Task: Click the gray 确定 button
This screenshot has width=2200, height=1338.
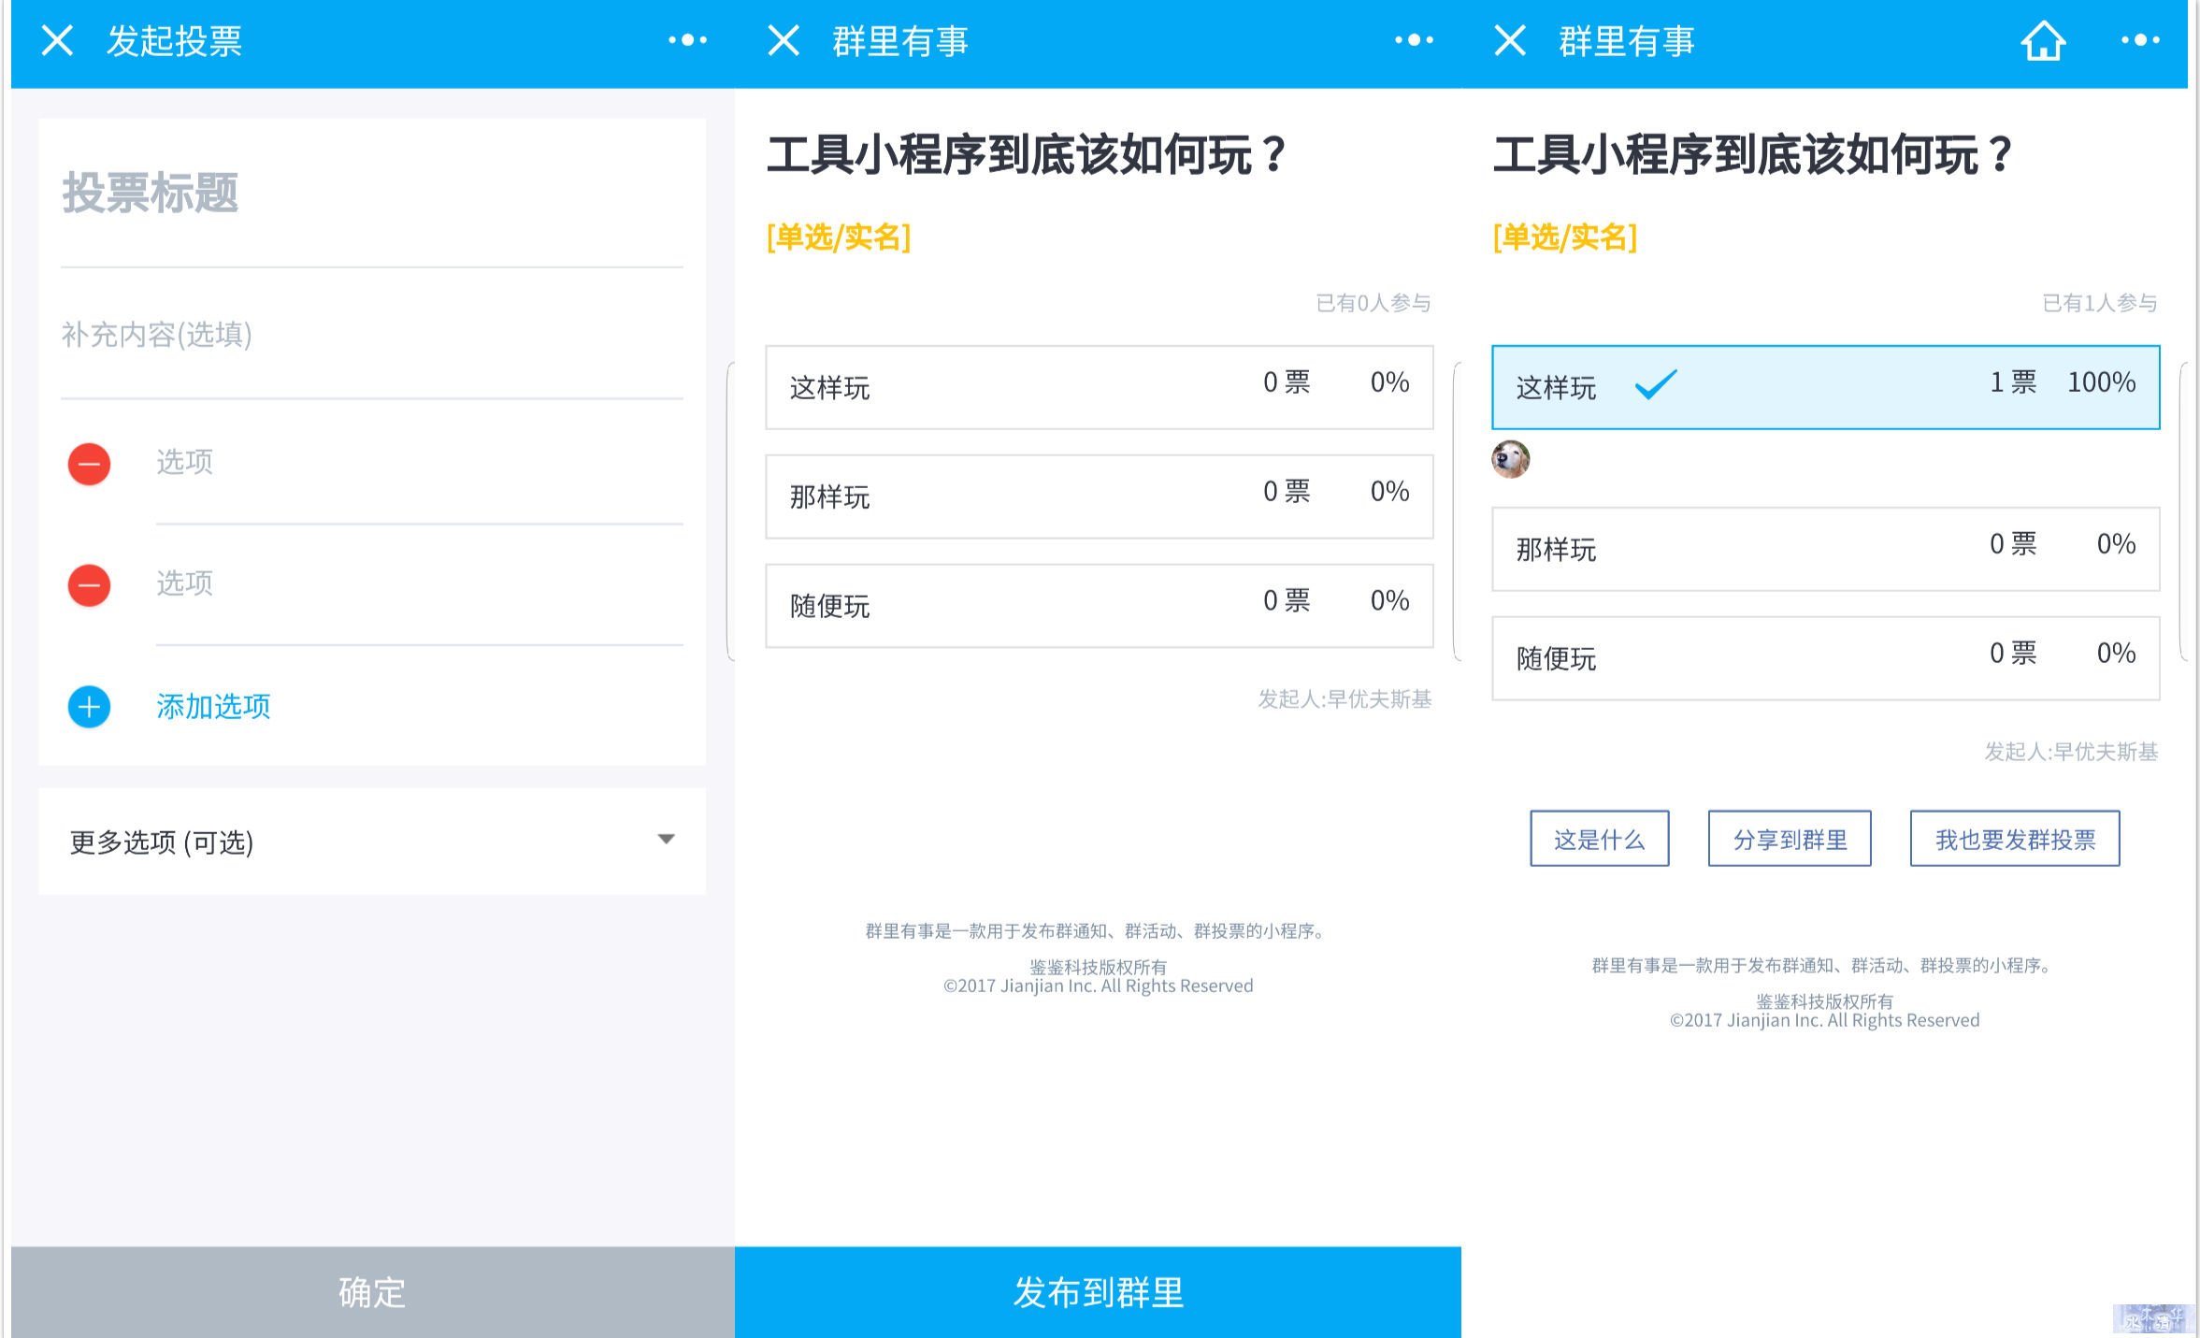Action: pyautogui.click(x=372, y=1292)
